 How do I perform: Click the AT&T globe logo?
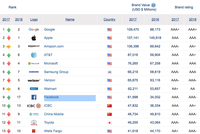point(34,55)
